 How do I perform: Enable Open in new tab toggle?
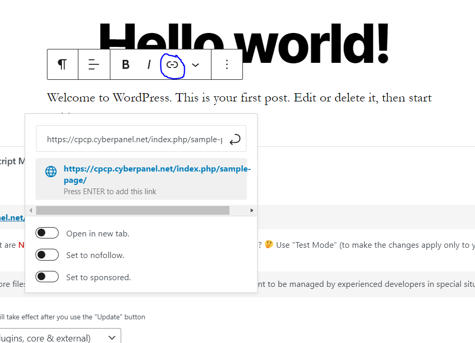[x=47, y=233]
